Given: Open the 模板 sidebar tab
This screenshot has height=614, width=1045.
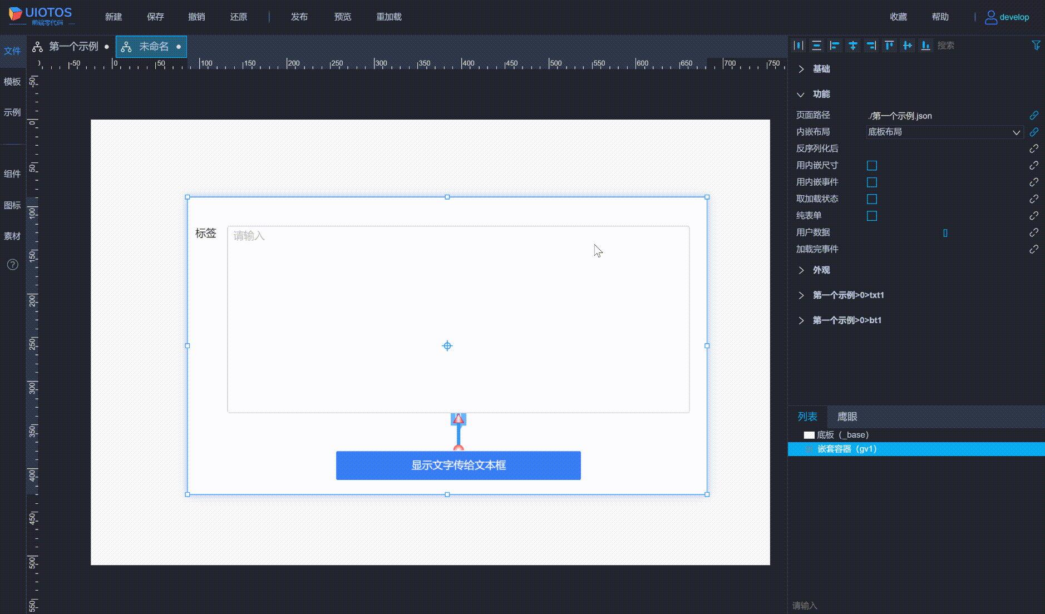Looking at the screenshot, I should pyautogui.click(x=12, y=82).
